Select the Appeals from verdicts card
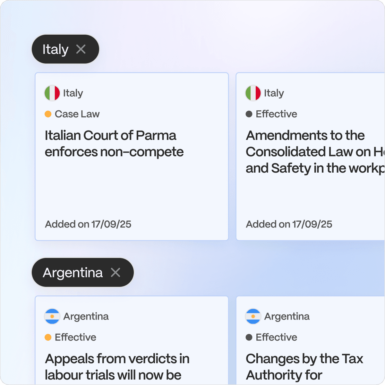The image size is (385, 385). pos(132,340)
